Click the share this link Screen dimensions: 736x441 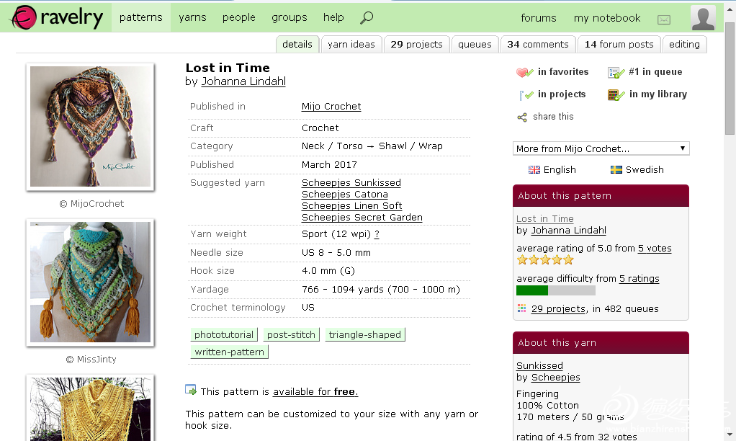553,117
